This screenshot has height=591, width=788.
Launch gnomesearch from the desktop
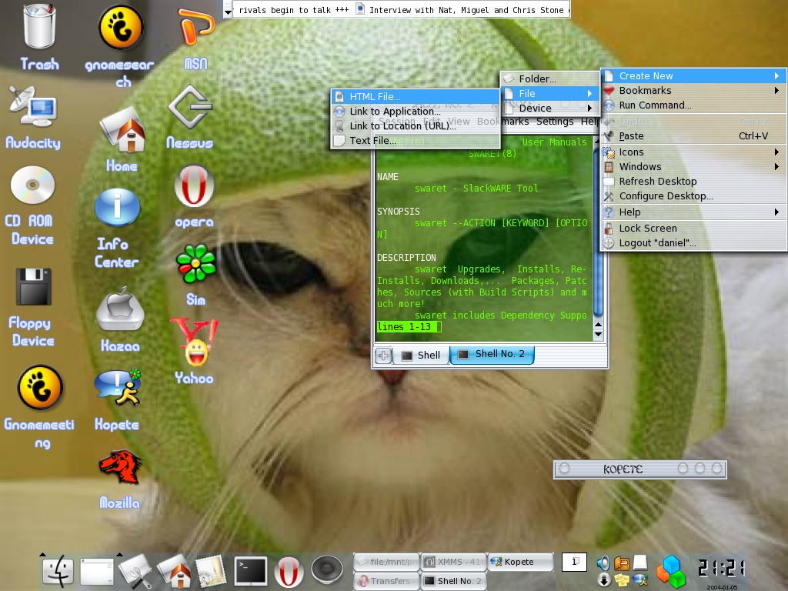pyautogui.click(x=121, y=27)
